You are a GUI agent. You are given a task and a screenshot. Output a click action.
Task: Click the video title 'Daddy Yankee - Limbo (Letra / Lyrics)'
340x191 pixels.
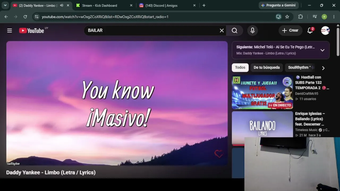click(x=51, y=172)
